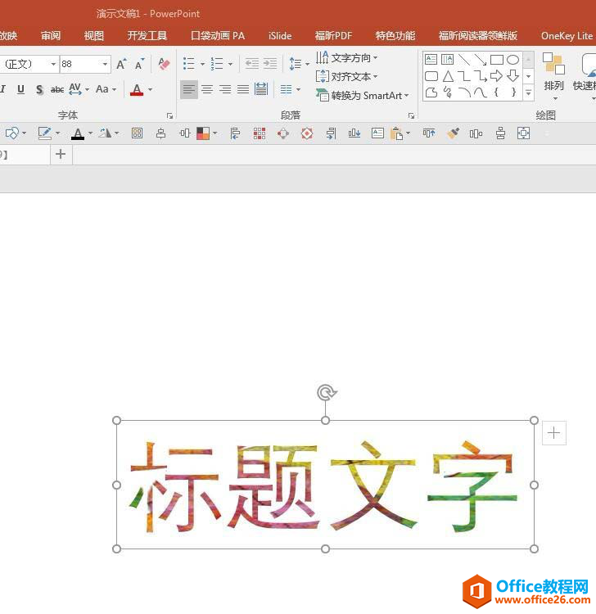Select the rounded rectangle shape in gallery

[431, 76]
